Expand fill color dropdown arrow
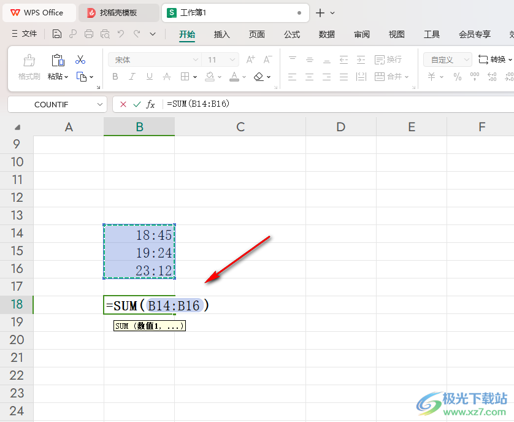The image size is (514, 422). coord(220,77)
